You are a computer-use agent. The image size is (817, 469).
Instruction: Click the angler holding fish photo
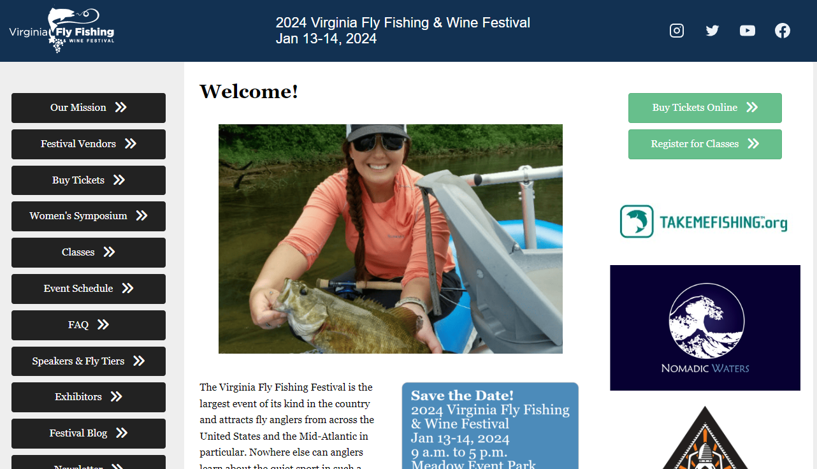tap(390, 239)
